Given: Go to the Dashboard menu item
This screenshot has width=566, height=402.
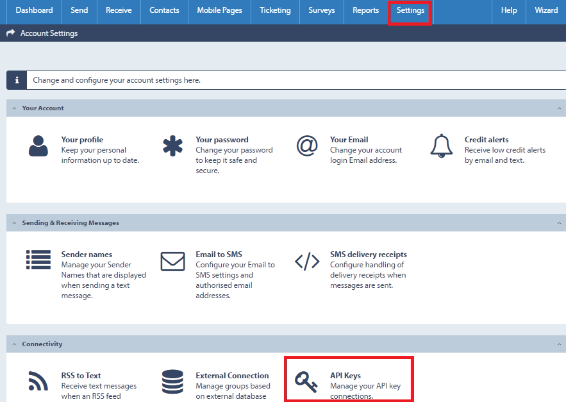Looking at the screenshot, I should (x=34, y=10).
